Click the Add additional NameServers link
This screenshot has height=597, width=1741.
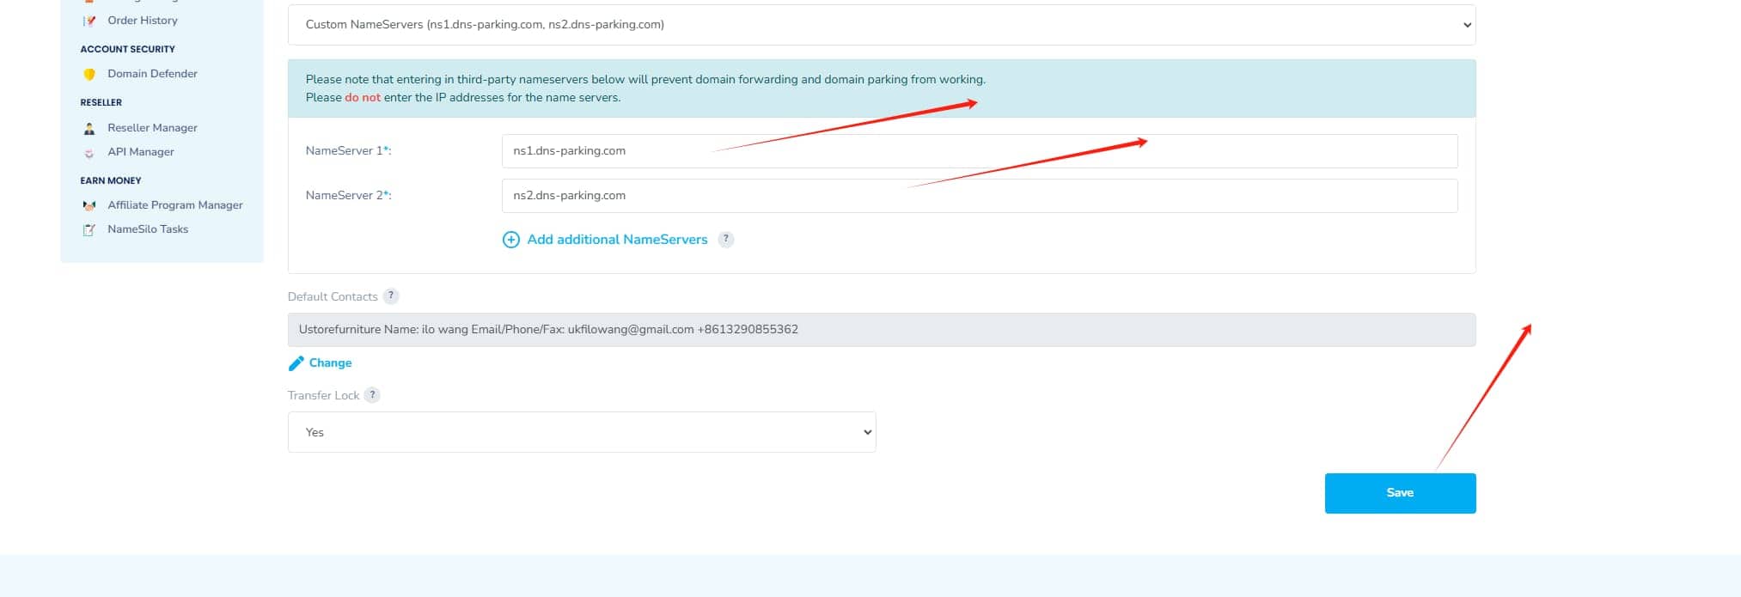[617, 240]
